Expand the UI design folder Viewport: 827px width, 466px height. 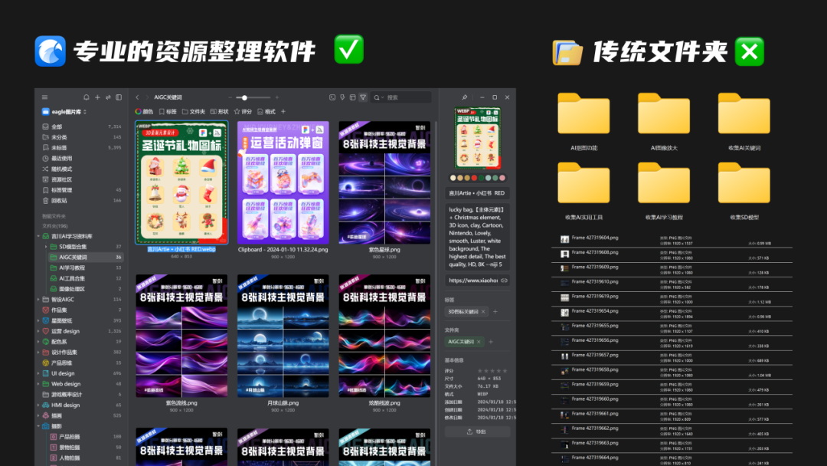[x=38, y=373]
